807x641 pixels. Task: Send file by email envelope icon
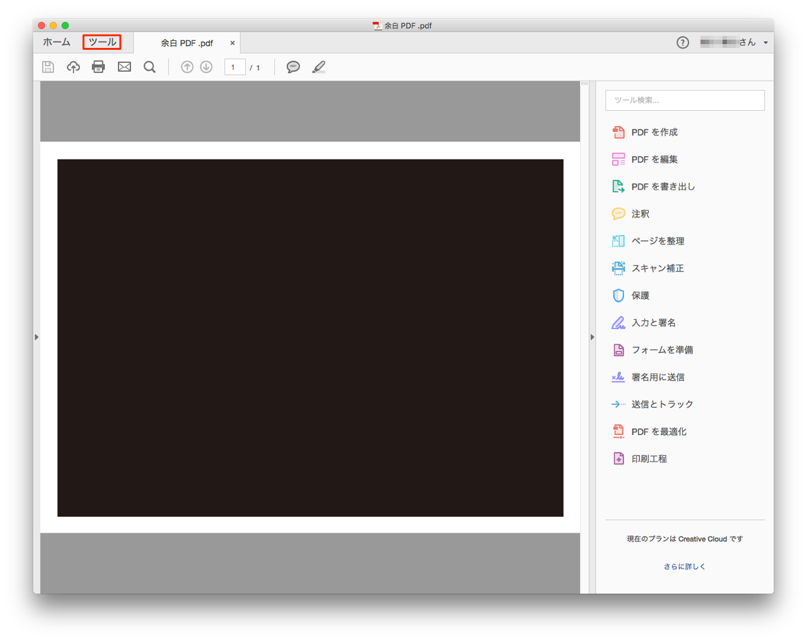coord(124,67)
